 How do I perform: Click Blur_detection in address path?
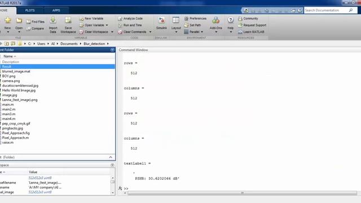[94, 44]
